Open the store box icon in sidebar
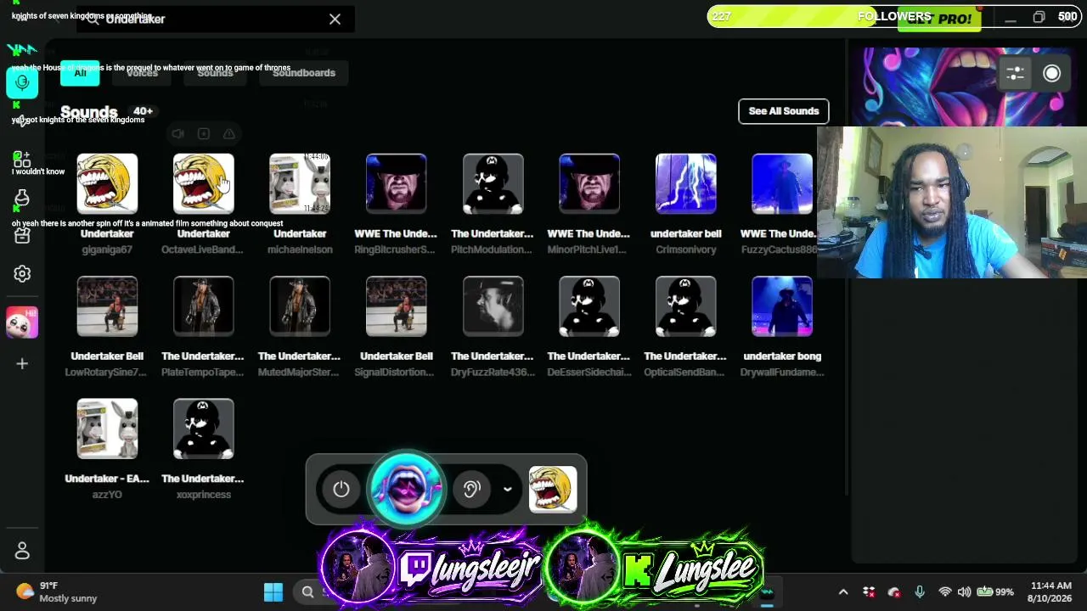The height and width of the screenshot is (611, 1087). point(22,236)
